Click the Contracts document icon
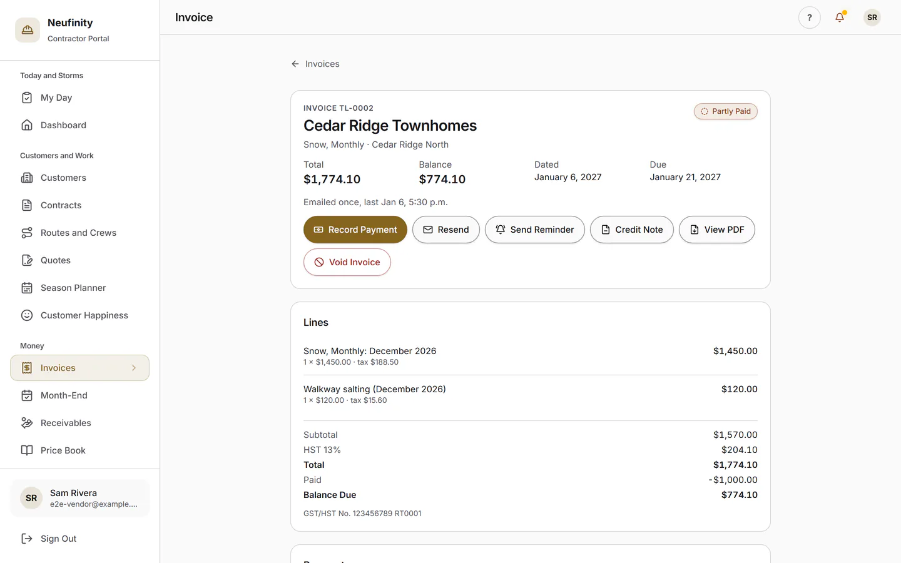 27,205
